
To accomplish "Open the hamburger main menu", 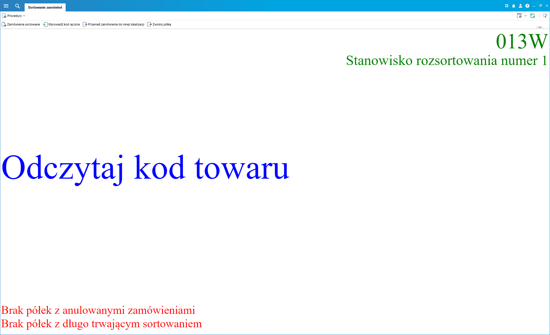I will point(6,6).
